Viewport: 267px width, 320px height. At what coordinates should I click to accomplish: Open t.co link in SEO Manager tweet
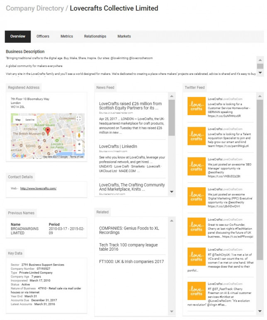tap(224, 176)
